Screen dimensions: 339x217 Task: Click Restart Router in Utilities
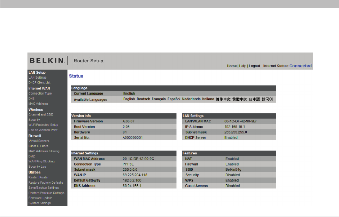(38, 177)
